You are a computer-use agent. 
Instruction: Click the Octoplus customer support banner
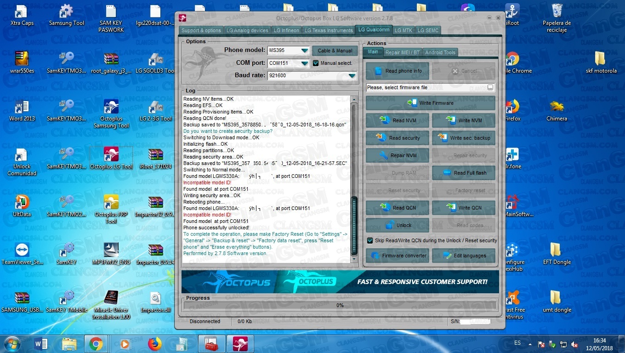[340, 282]
